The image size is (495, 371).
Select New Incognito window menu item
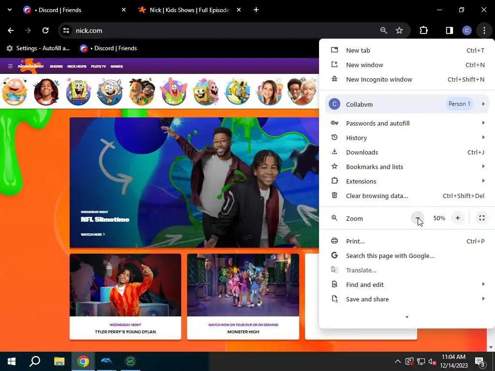click(x=407, y=80)
